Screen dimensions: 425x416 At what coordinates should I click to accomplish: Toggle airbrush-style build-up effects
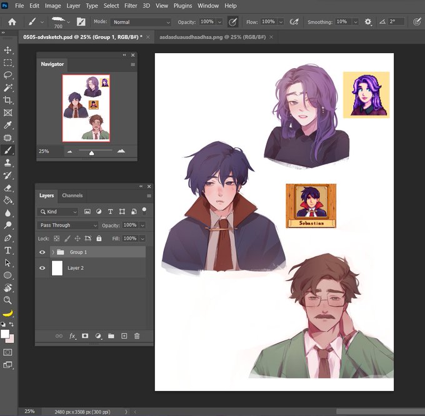pyautogui.click(x=294, y=22)
